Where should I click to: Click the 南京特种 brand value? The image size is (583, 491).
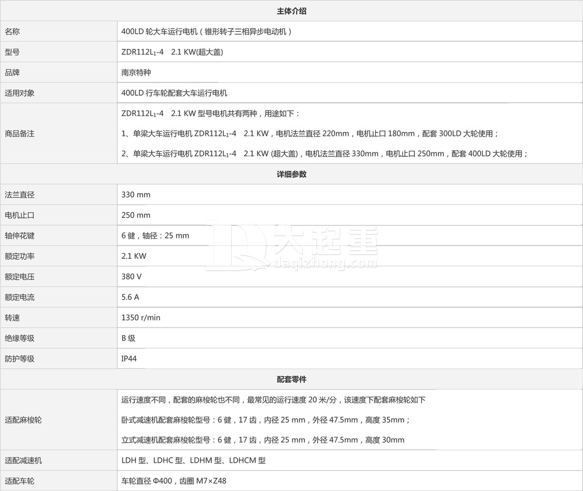(136, 72)
